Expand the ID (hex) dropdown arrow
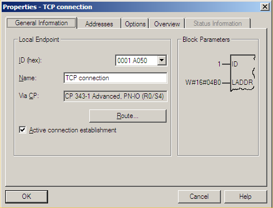273x208 pixels. (162, 60)
